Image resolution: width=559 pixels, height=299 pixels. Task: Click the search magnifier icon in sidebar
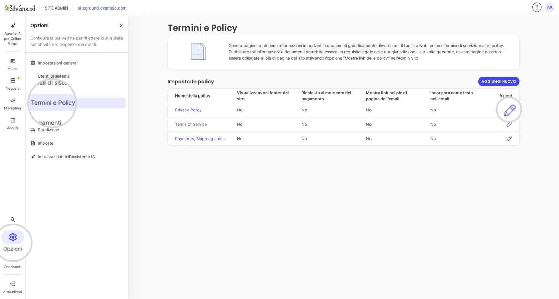[13, 219]
